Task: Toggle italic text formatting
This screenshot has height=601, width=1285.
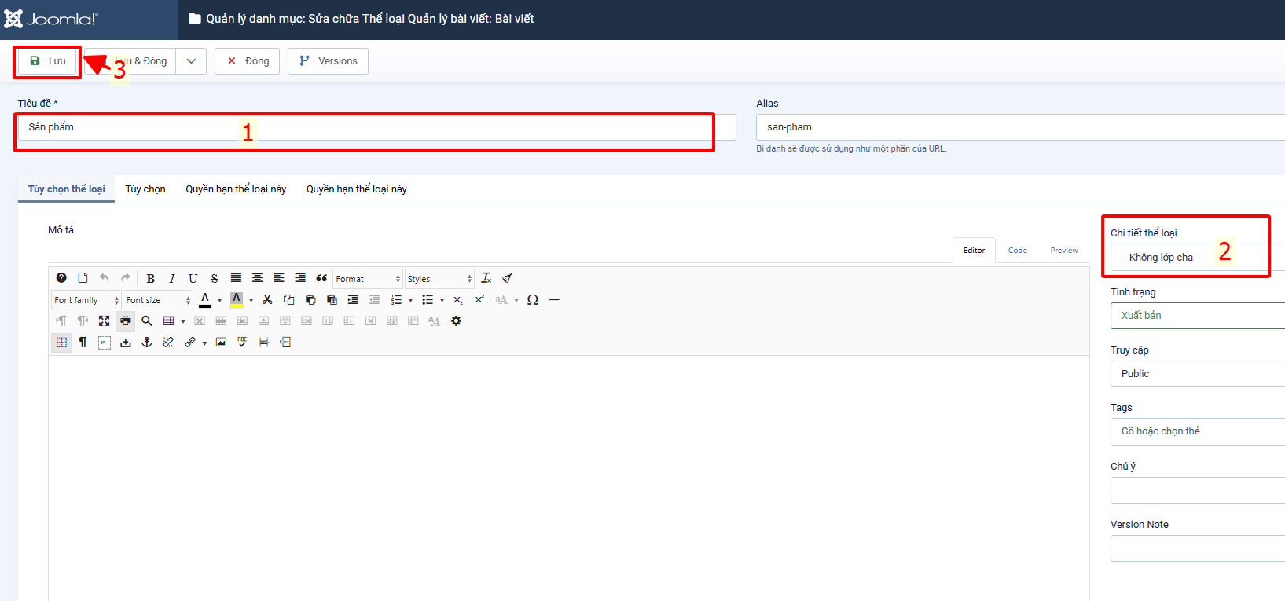Action: (172, 279)
